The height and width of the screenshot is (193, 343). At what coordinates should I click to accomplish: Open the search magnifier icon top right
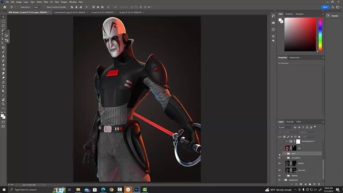click(x=333, y=7)
